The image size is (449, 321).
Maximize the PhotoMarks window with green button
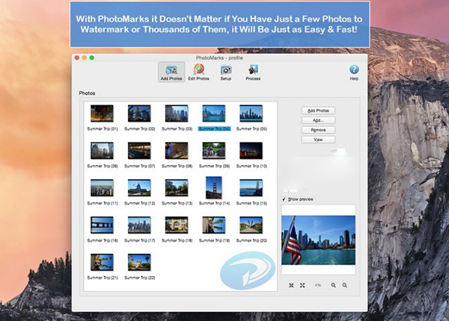click(92, 57)
